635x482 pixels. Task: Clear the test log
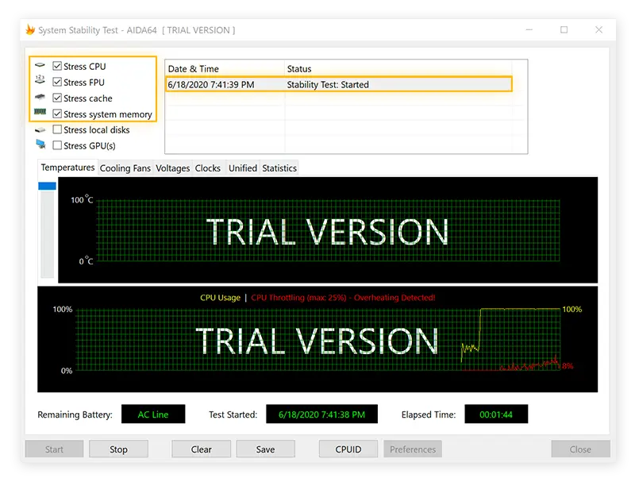pos(202,449)
